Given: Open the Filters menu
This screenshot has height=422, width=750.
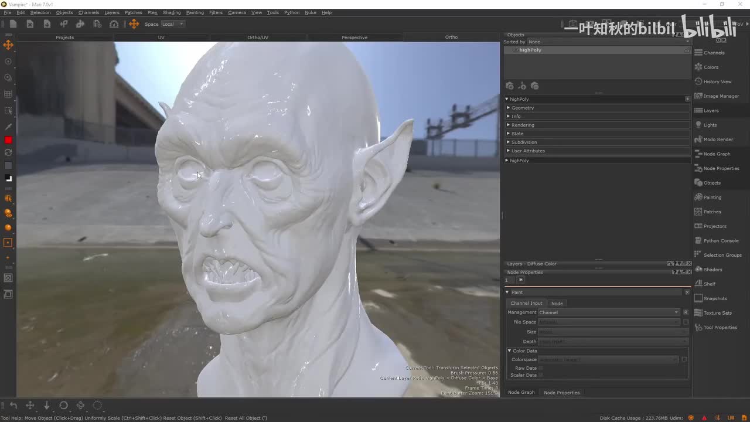Looking at the screenshot, I should point(216,12).
